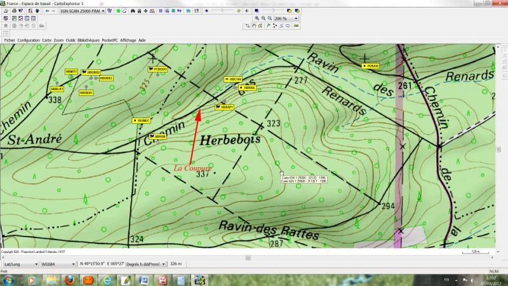Click the crosshair center-map icon
Viewport: 508px width, 286px height.
click(145, 11)
